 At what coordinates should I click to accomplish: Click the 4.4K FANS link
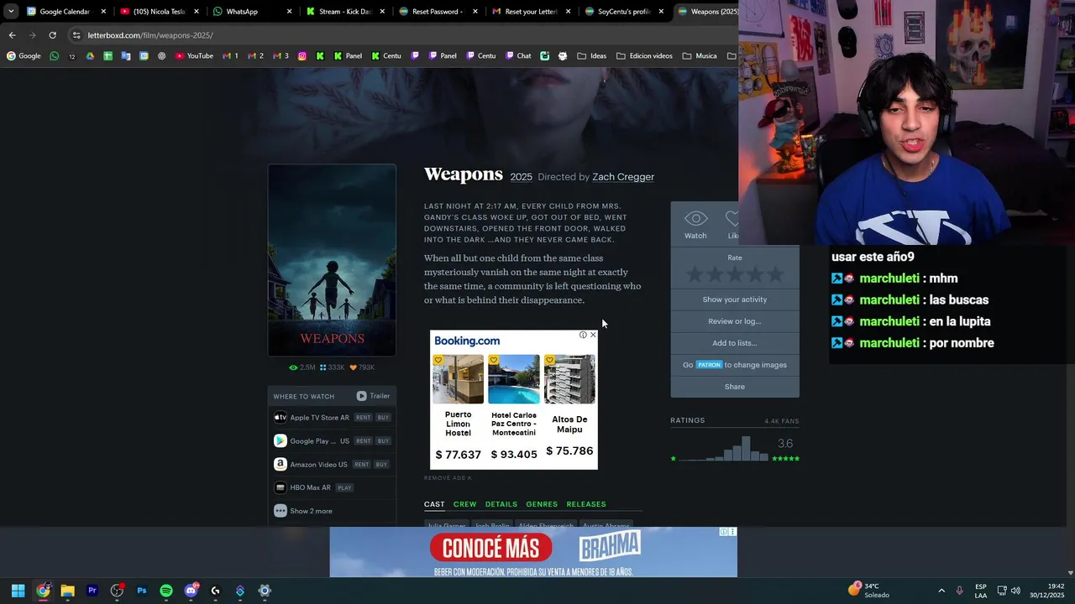(781, 421)
